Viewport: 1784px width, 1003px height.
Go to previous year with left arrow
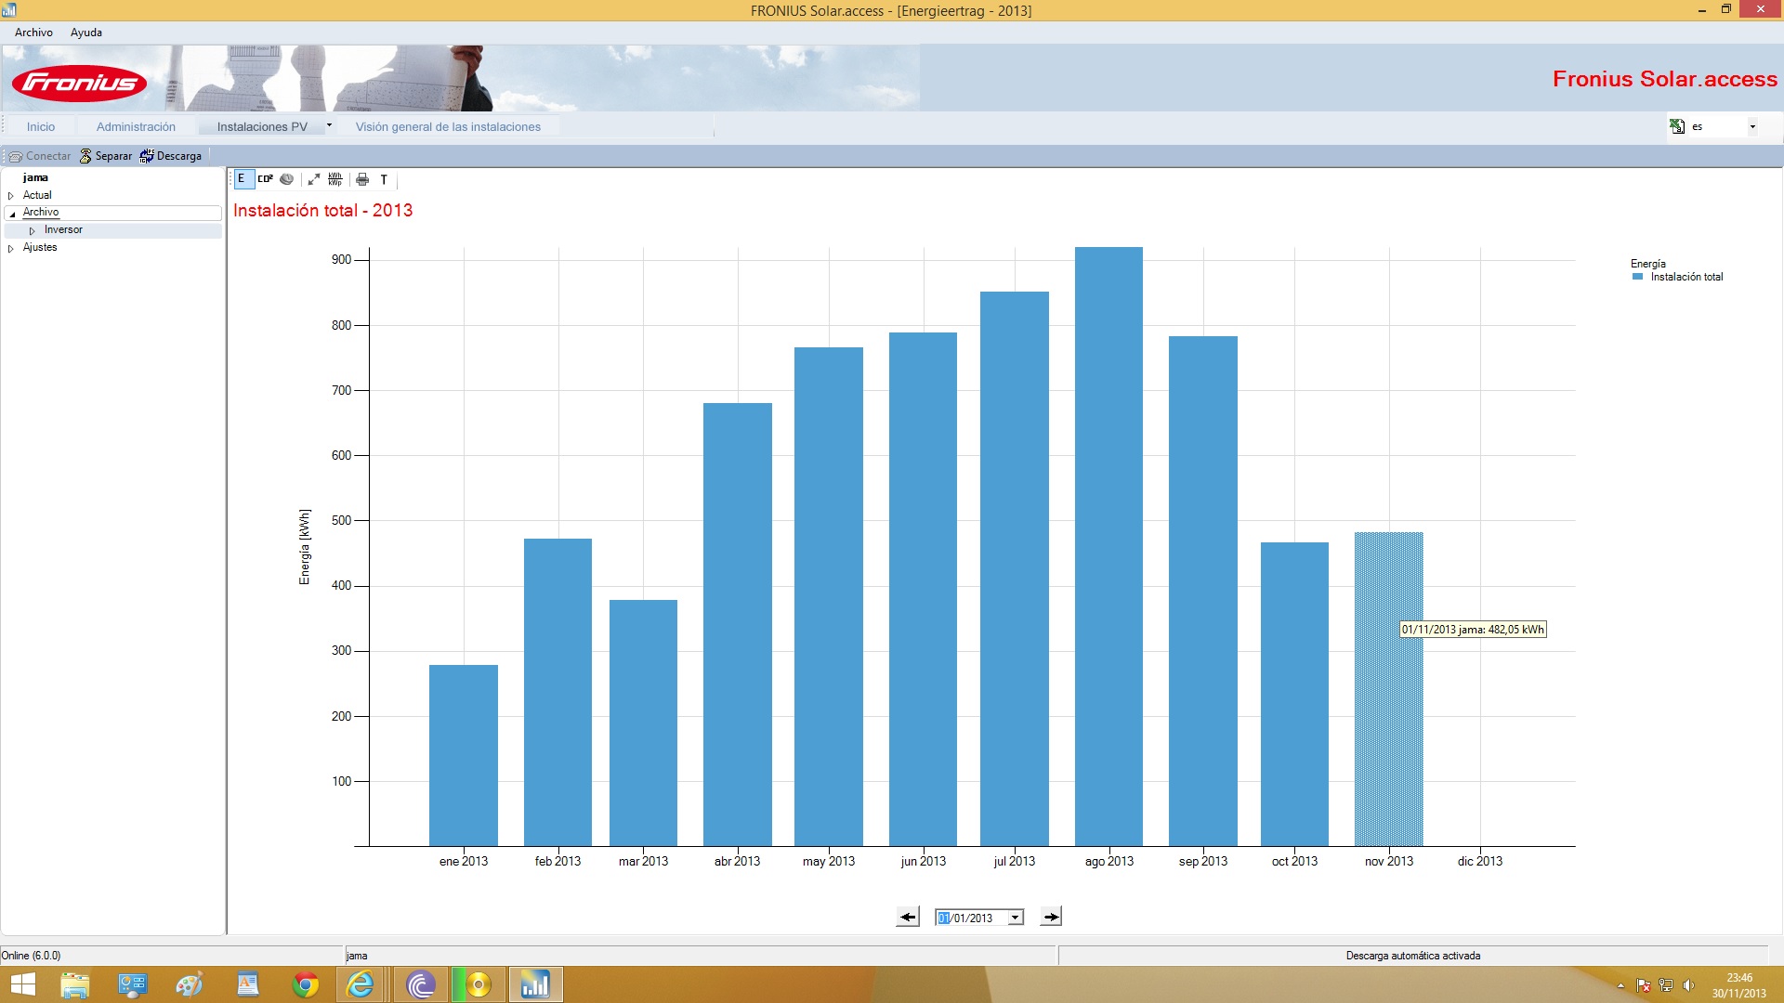(x=908, y=918)
